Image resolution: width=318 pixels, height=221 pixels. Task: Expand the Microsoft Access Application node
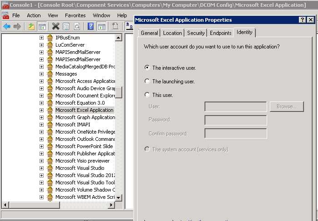point(42,81)
